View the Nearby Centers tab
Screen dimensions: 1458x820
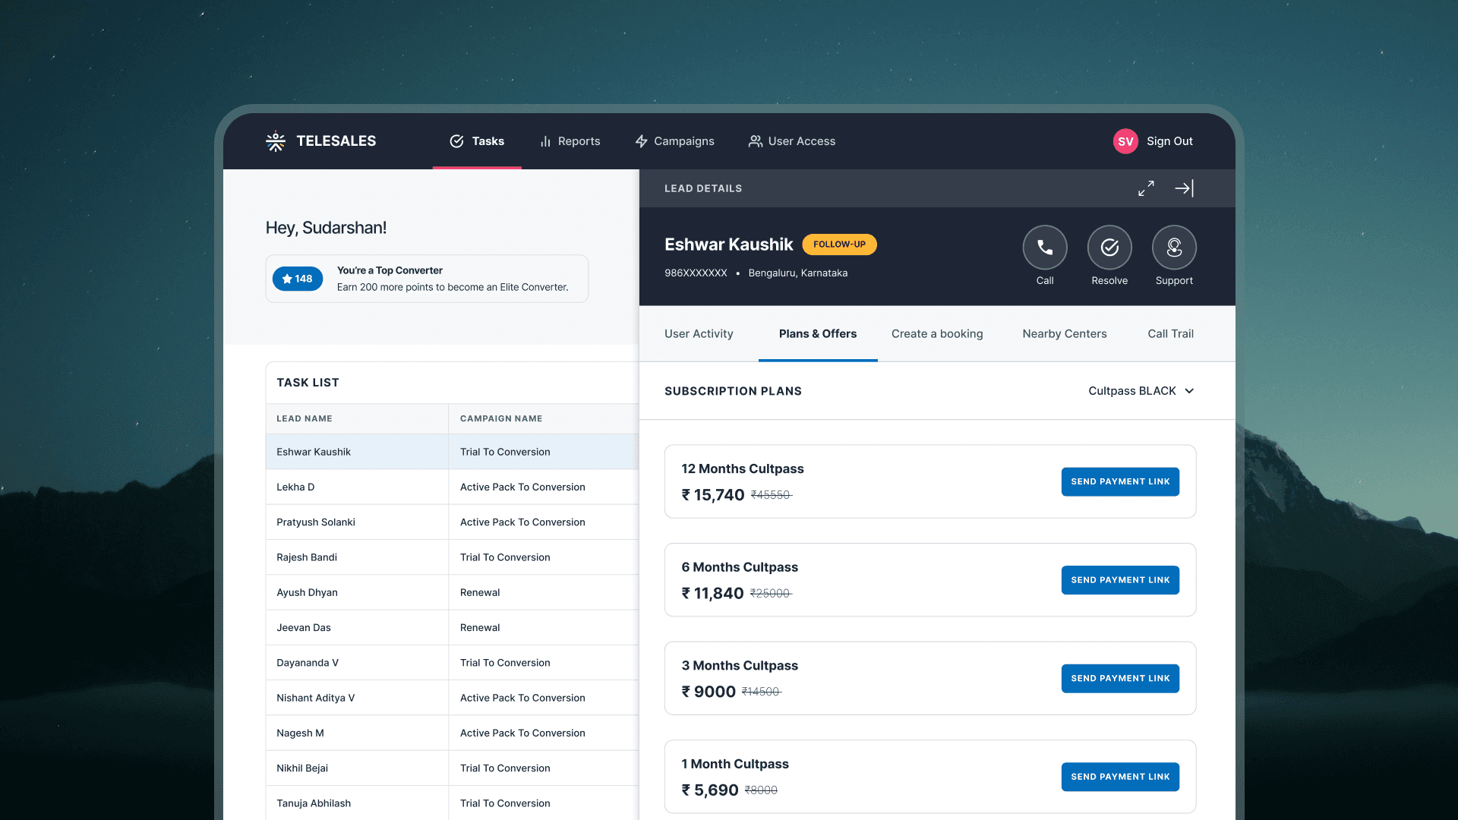point(1065,334)
